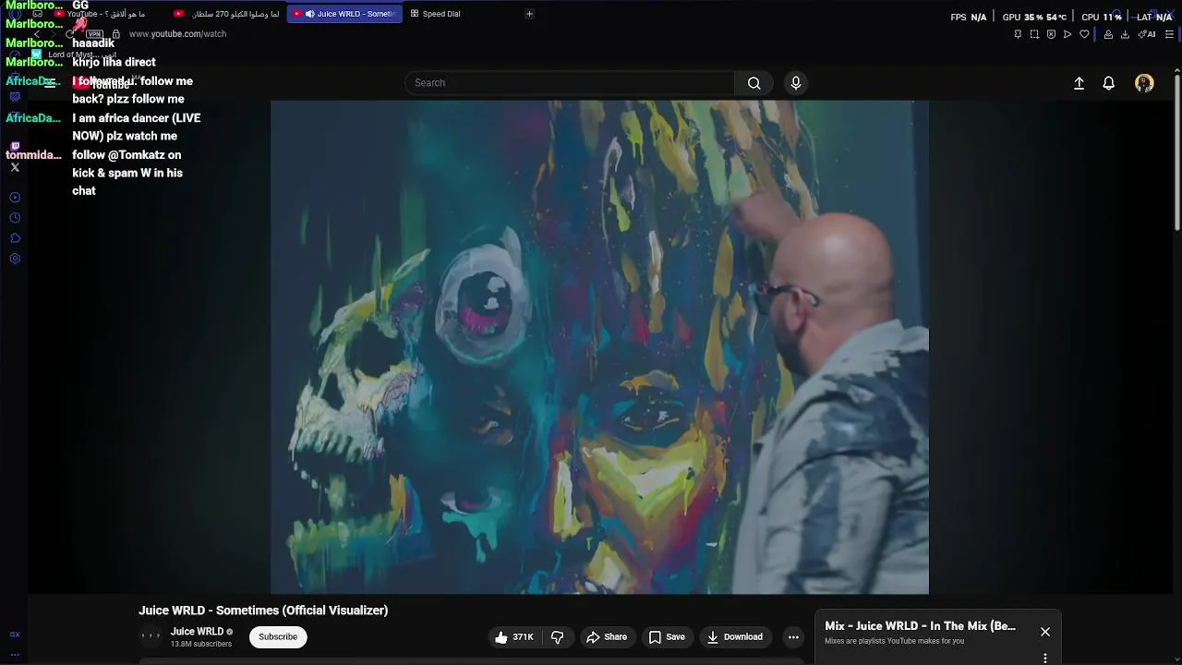Open the site security lock icon

point(116,34)
